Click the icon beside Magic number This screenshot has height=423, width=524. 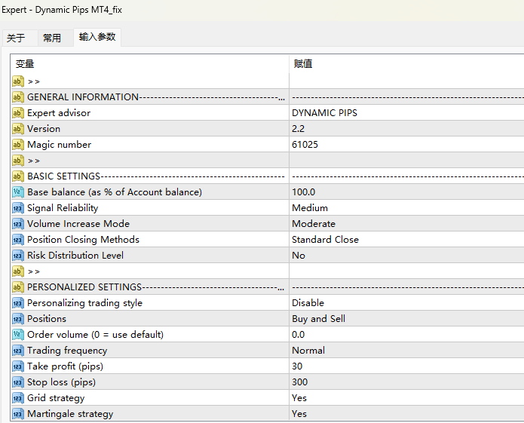18,145
